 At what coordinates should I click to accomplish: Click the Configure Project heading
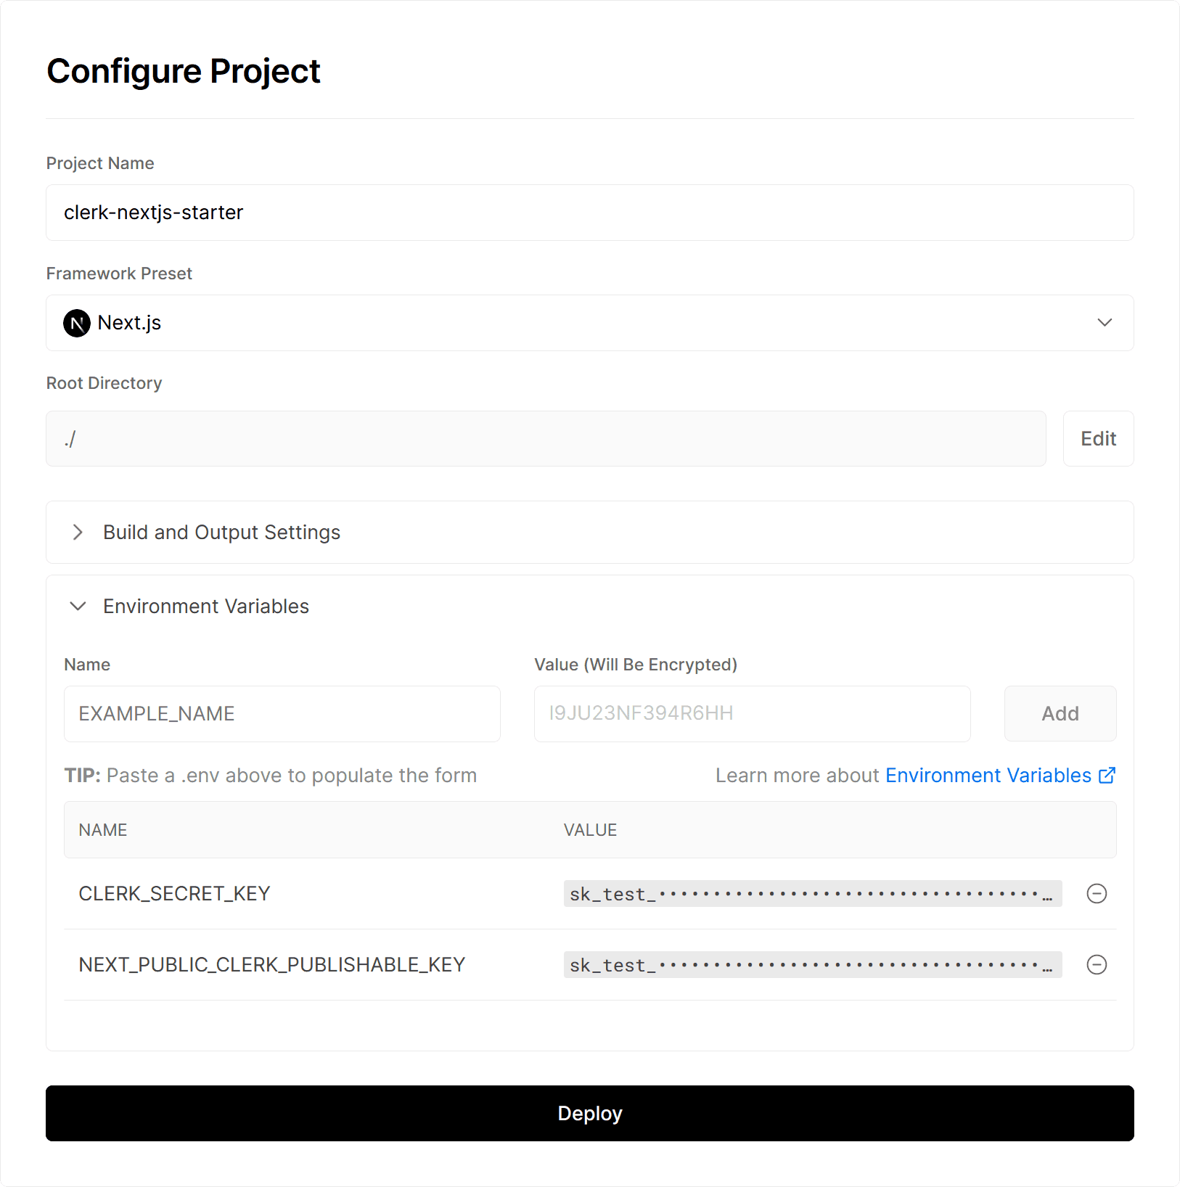183,70
